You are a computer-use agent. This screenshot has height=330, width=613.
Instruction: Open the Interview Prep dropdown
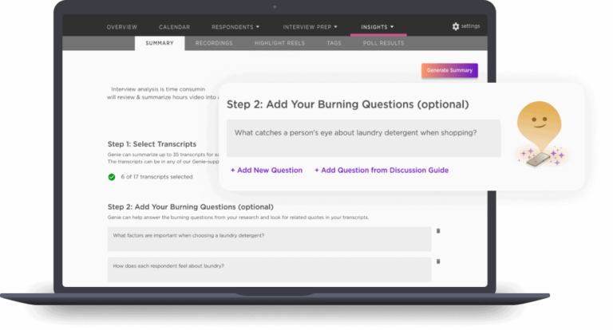pyautogui.click(x=312, y=27)
